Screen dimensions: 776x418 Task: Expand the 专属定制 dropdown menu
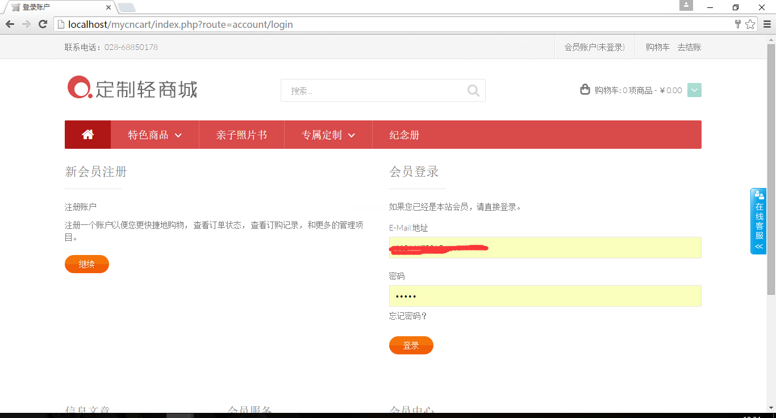[x=328, y=135]
